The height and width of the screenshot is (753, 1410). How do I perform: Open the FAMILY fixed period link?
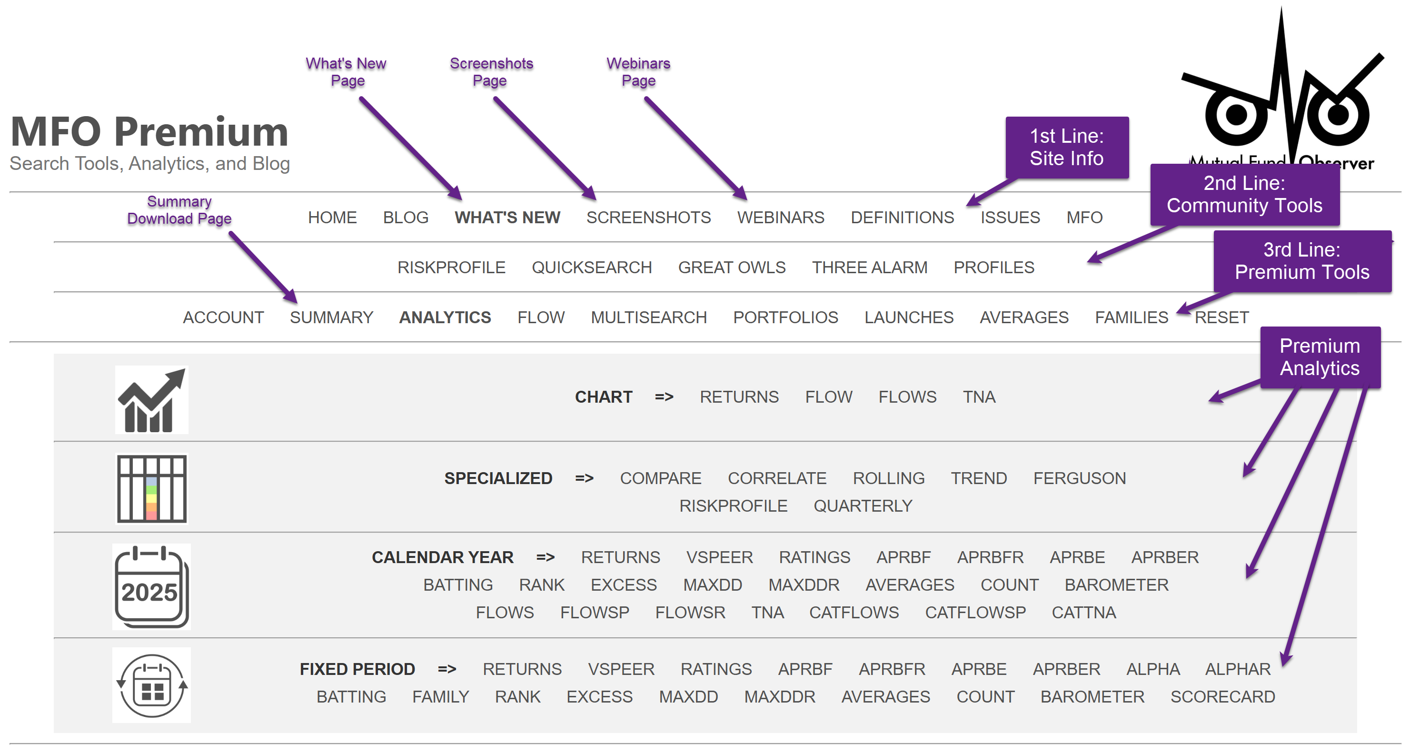pyautogui.click(x=440, y=697)
